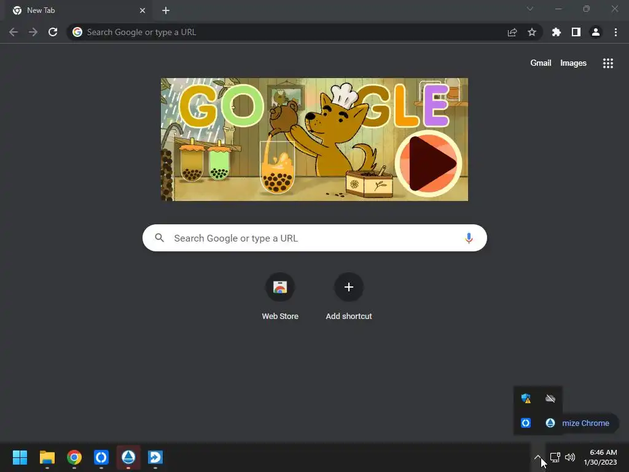This screenshot has height=472, width=629.
Task: Open the Gmail link
Action: (x=541, y=63)
